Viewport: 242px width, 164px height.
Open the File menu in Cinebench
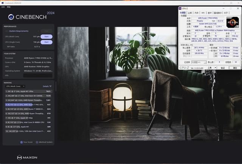[x=3, y=7]
